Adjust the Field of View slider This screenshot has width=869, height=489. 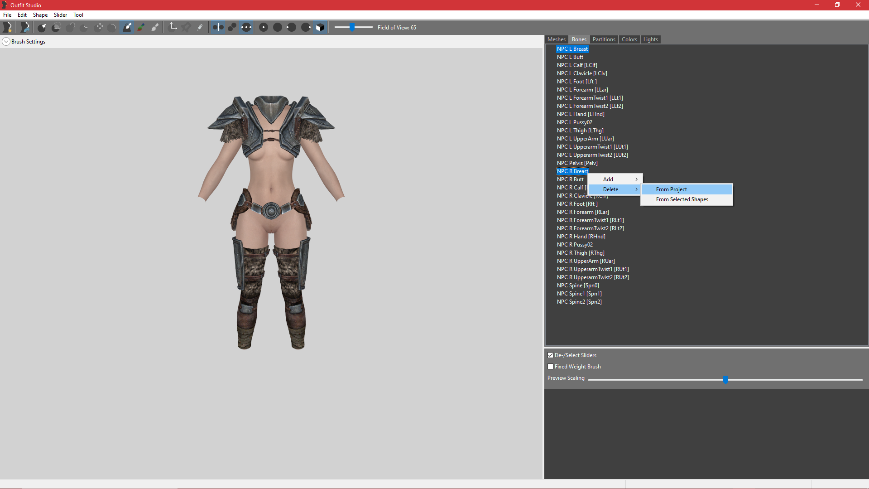(353, 27)
